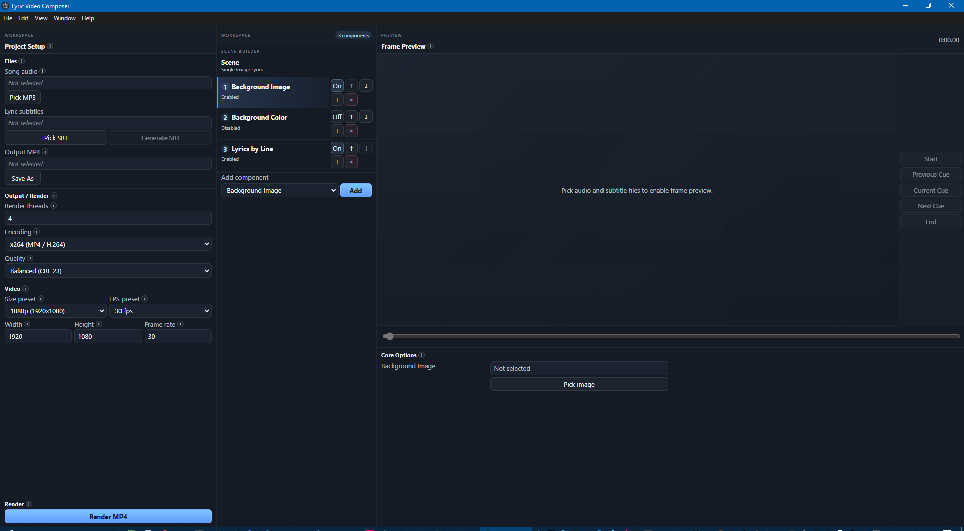This screenshot has height=531, width=964.
Task: Open the FPS preset dropdown
Action: point(161,311)
